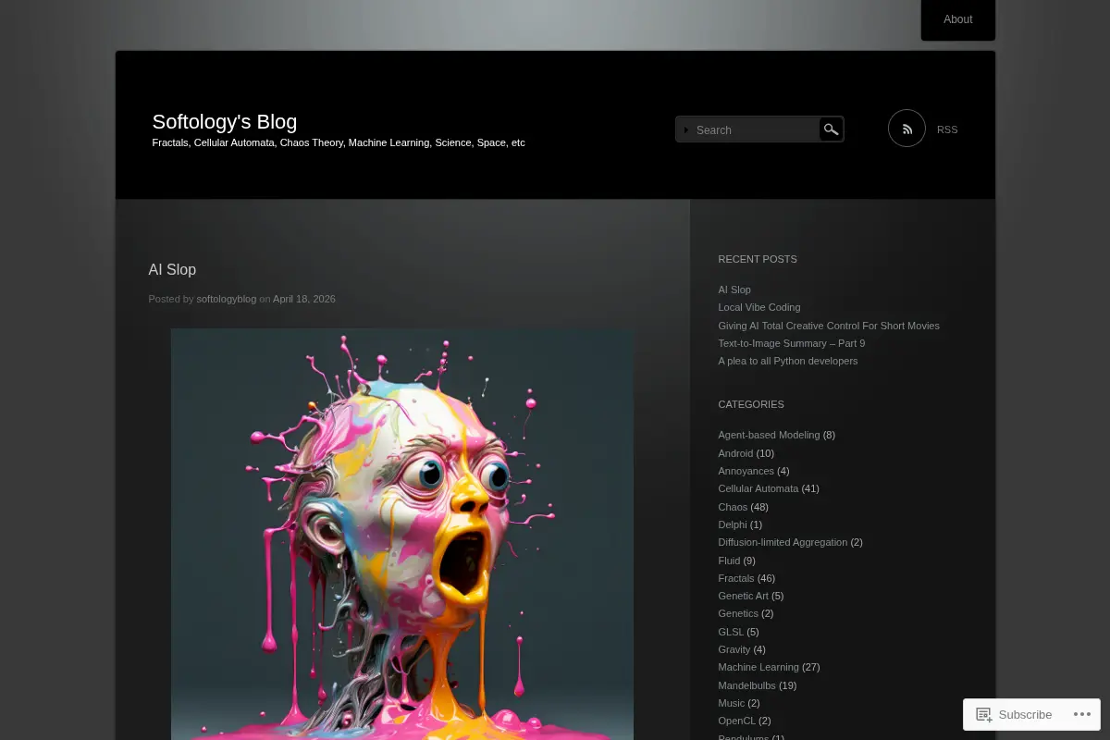Screen dimensions: 1110x740
Task: Open the RSS feed circle icon
Action: [906, 129]
